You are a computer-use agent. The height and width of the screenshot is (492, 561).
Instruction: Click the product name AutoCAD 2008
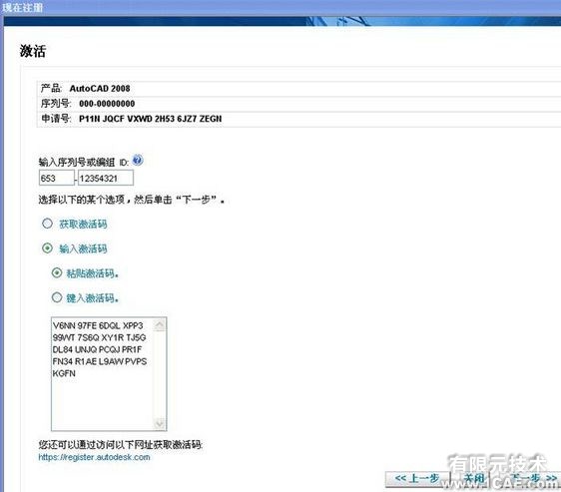(x=100, y=89)
